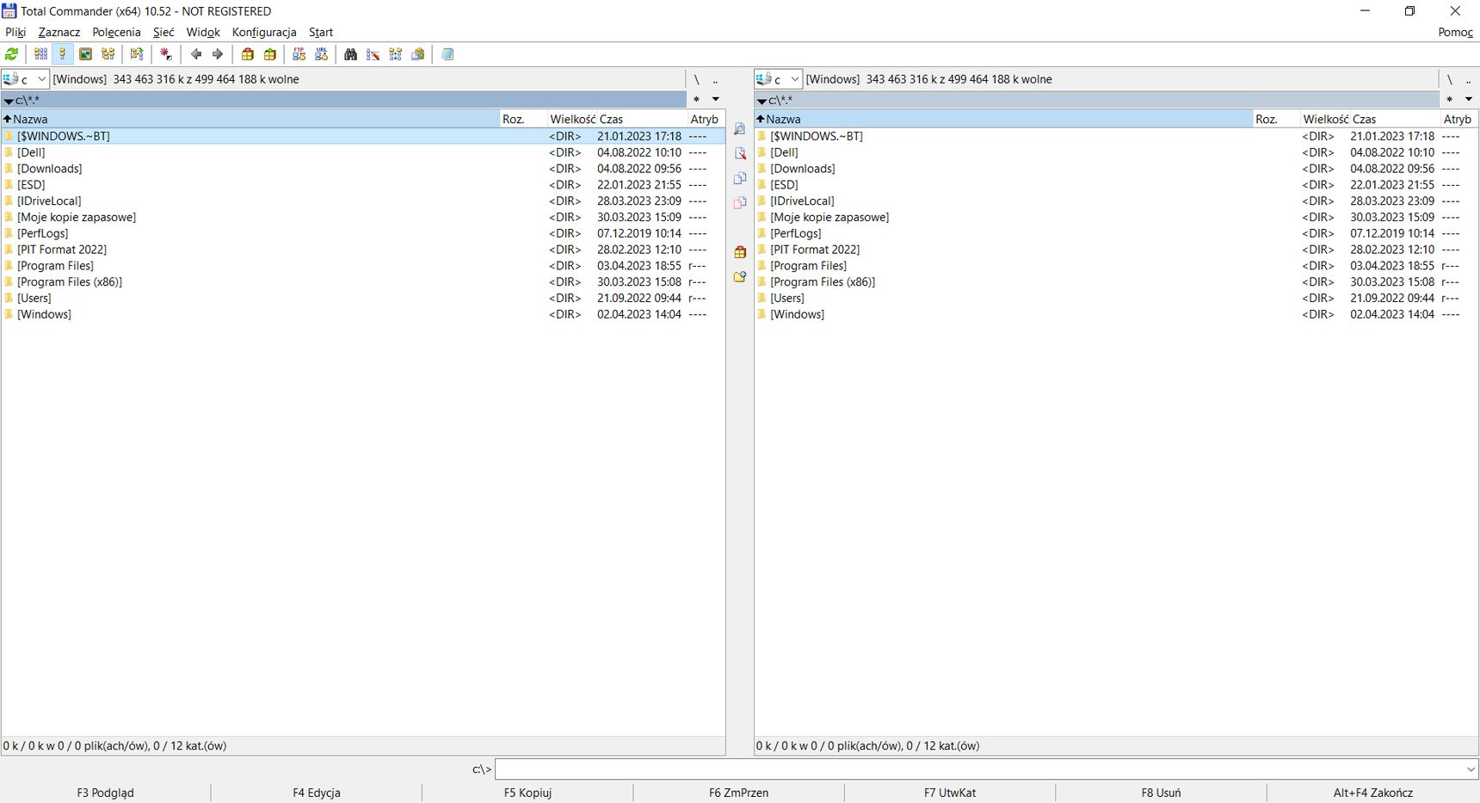Open the Polecenia menu
The image size is (1480, 803).
pos(116,32)
